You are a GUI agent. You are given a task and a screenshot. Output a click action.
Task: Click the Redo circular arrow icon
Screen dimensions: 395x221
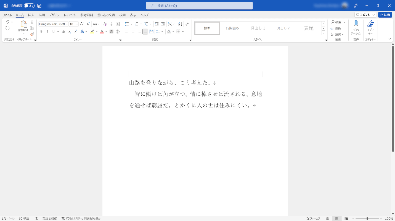7,28
